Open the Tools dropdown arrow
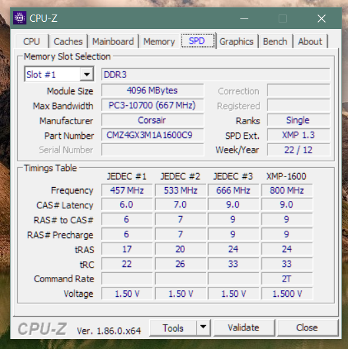This screenshot has height=349, width=348. [203, 328]
